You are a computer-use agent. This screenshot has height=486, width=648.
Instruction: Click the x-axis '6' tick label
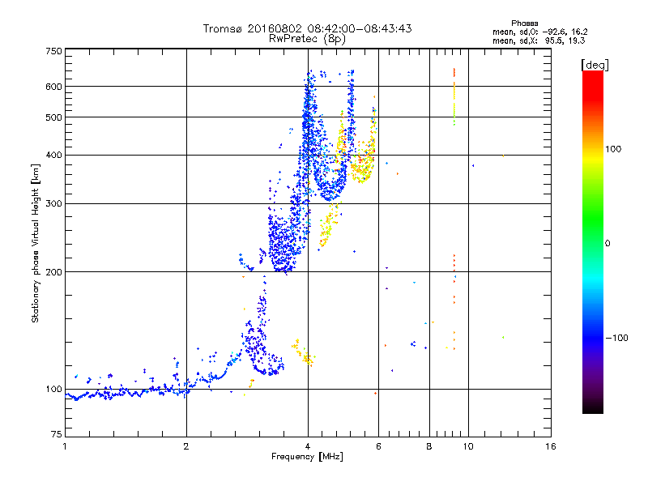(378, 446)
